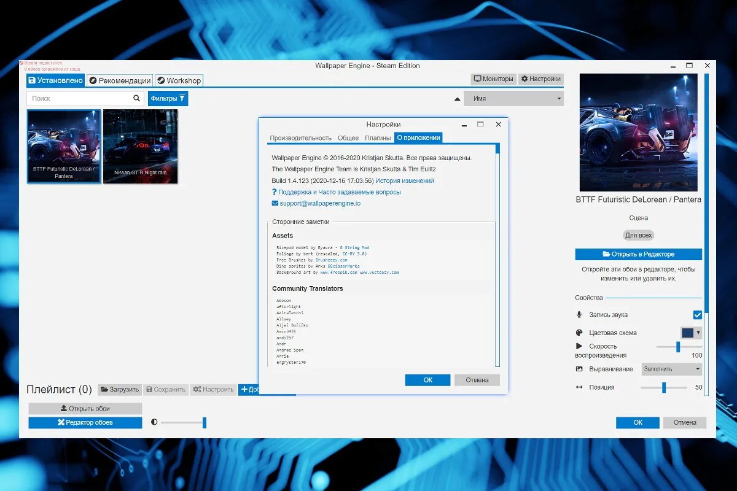Image resolution: width=737 pixels, height=491 pixels.
Task: Click the Steam unavailable warning icon in the corner
Action: click(21, 63)
